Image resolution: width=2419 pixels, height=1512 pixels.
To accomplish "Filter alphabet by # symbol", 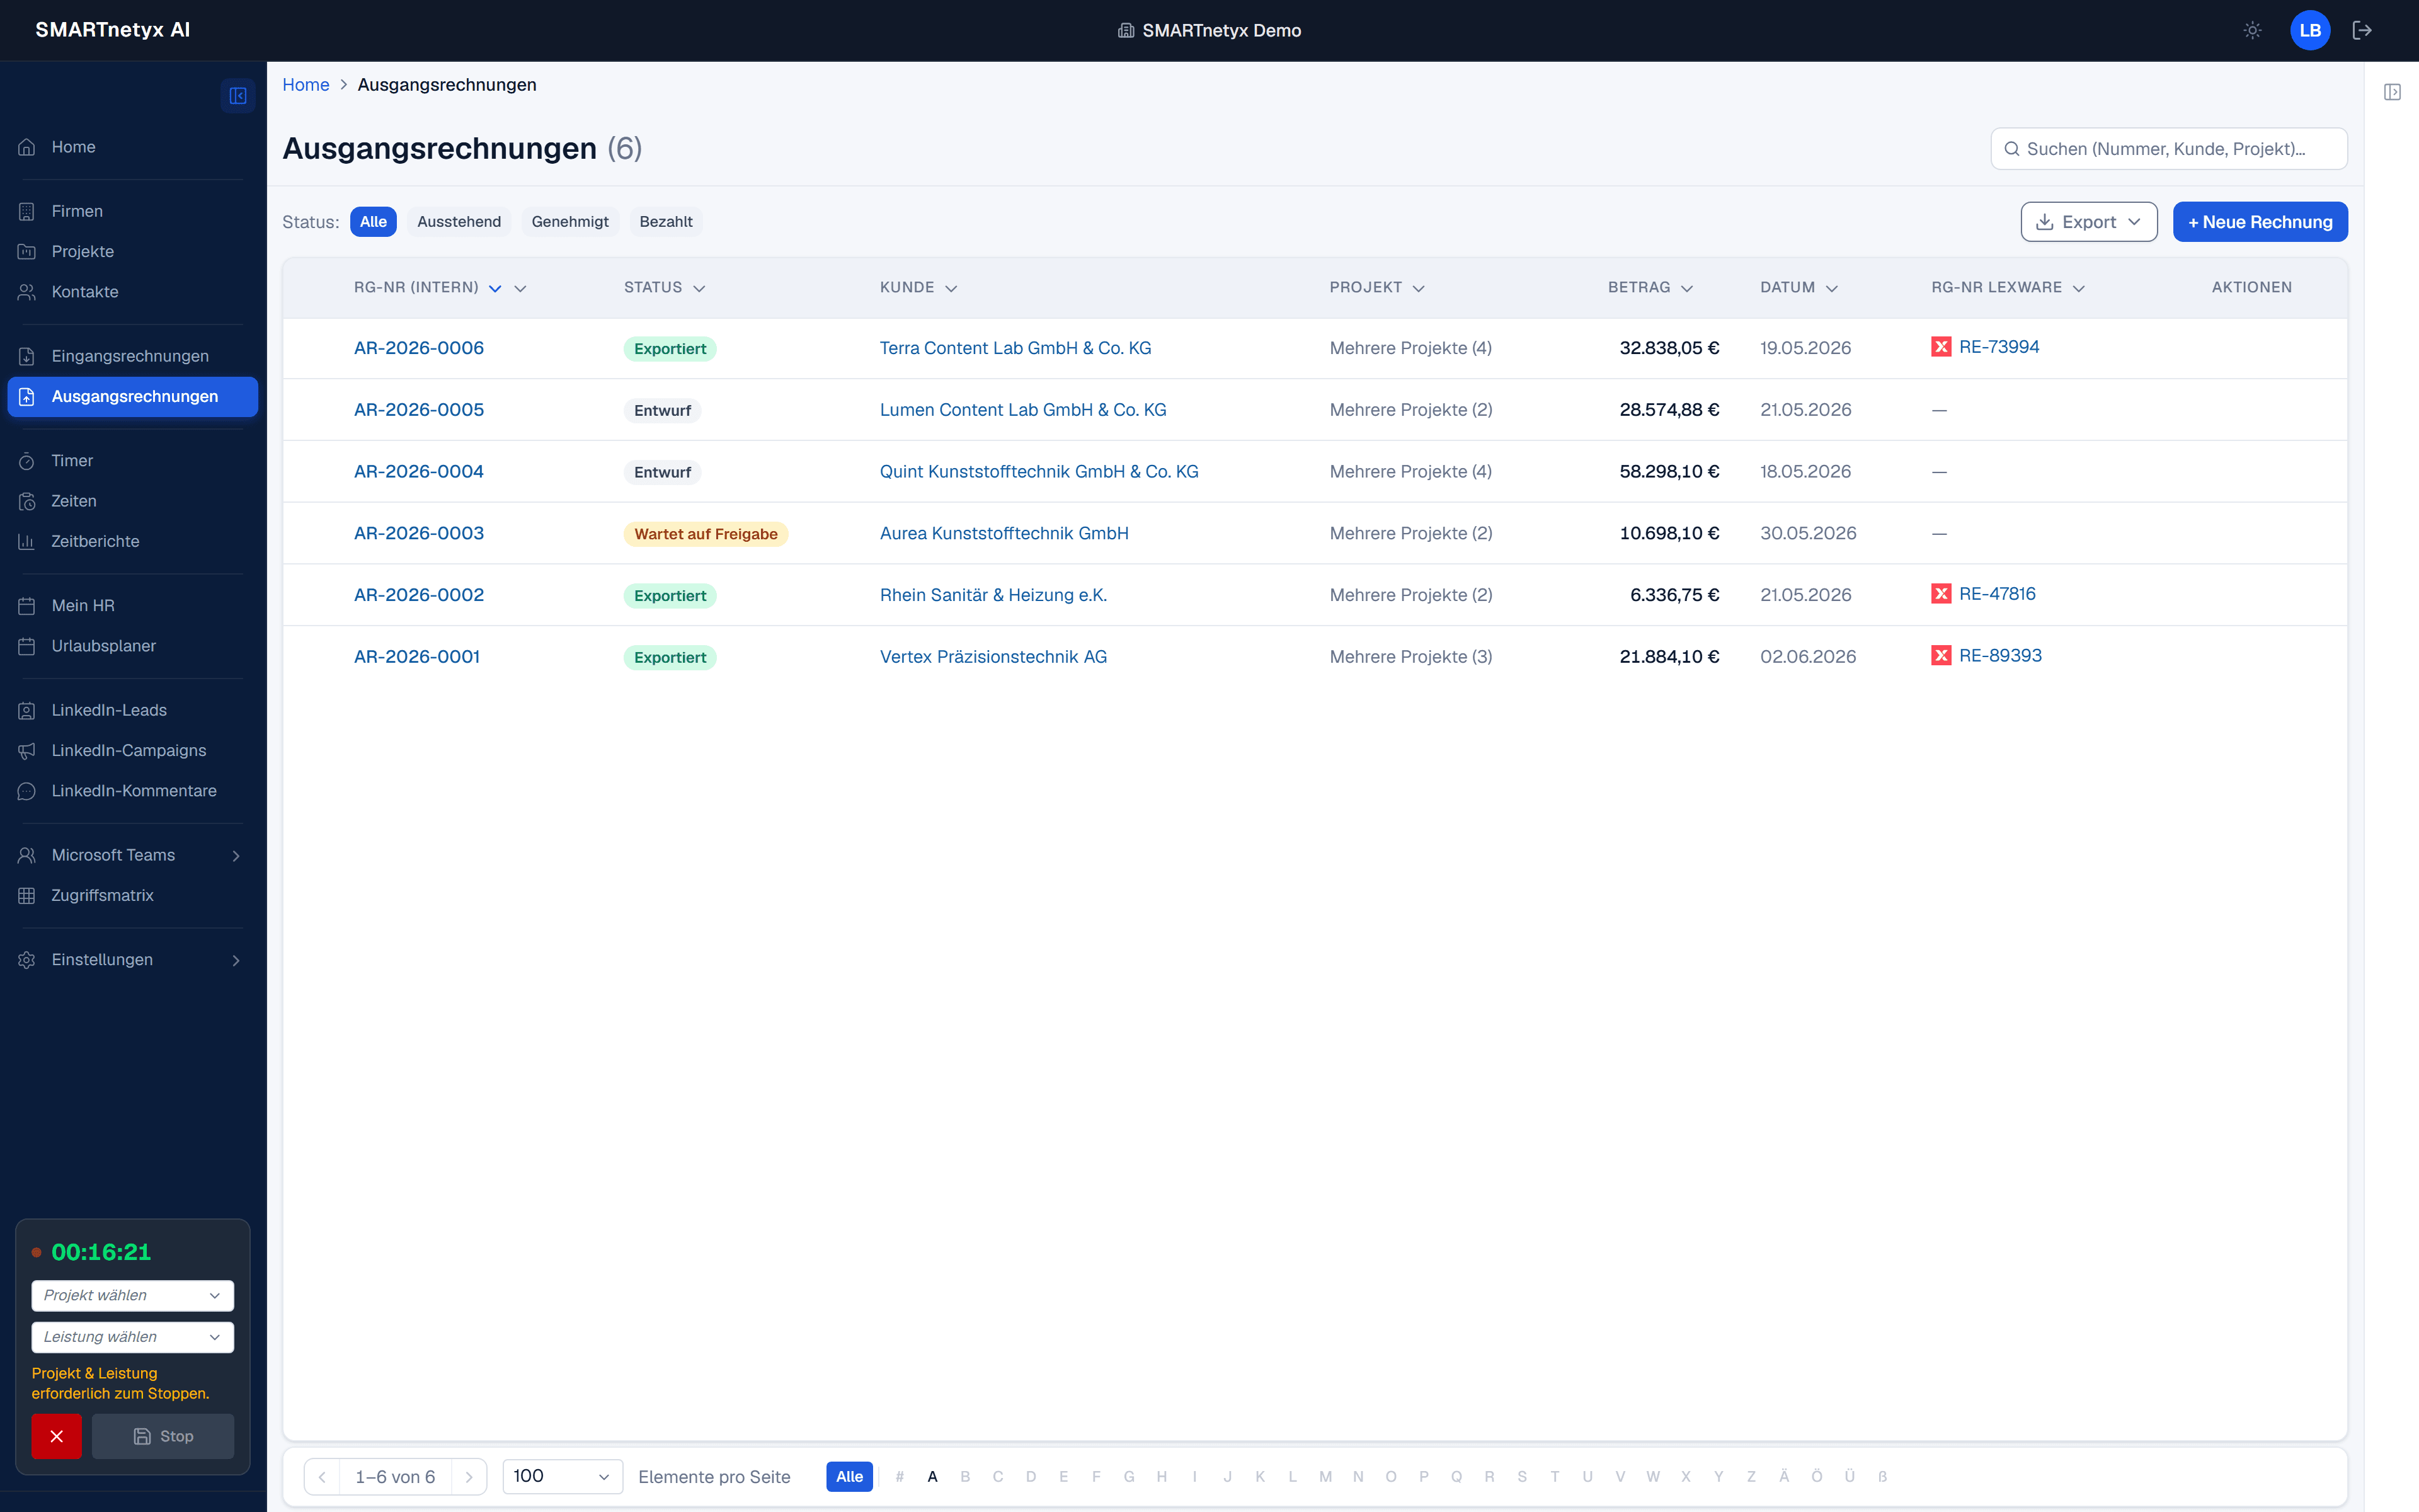I will pyautogui.click(x=899, y=1477).
